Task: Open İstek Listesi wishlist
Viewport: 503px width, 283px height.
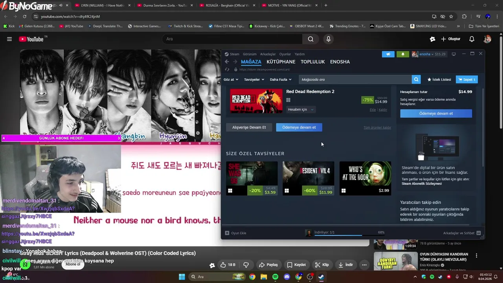Action: [x=439, y=79]
